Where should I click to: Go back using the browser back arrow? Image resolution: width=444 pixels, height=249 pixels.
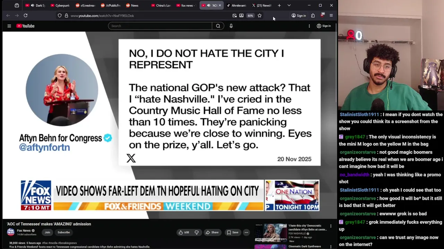click(8, 16)
